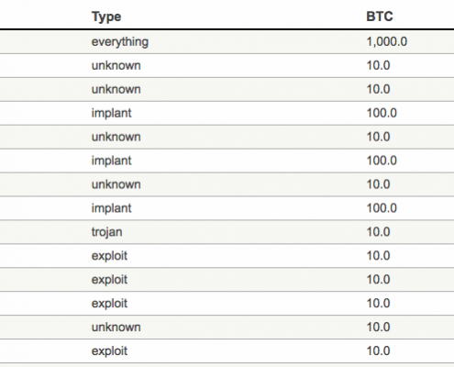Select the "trojan" type cell
The width and height of the screenshot is (454, 367).
pos(106,232)
